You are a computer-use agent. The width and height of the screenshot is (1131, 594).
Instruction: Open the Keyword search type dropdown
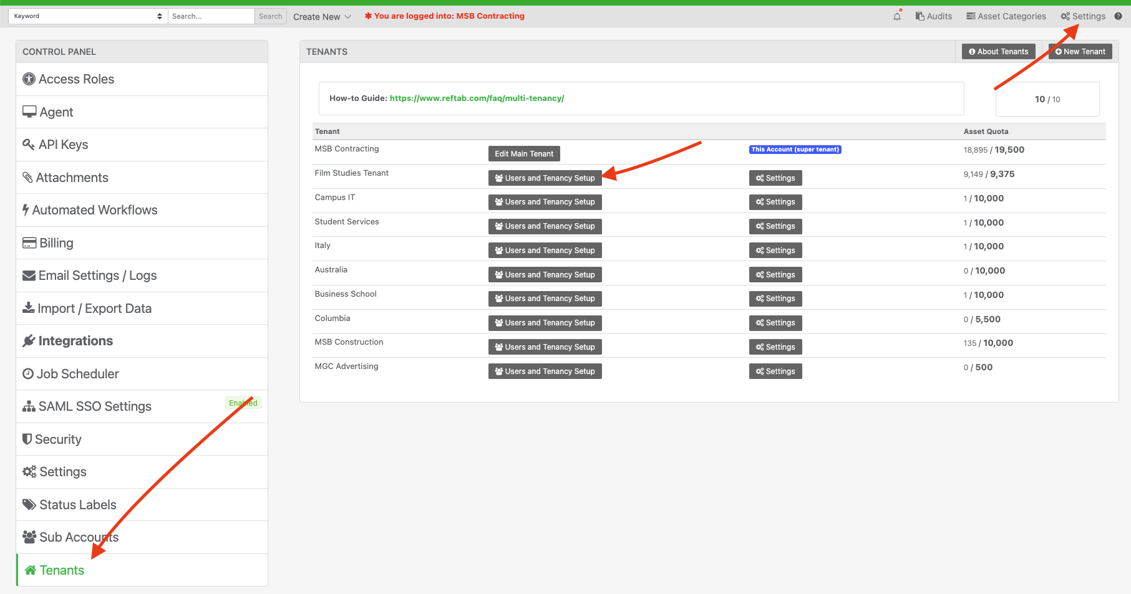tap(88, 16)
